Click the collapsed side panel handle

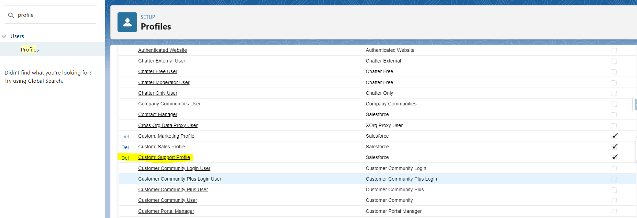click(635, 104)
